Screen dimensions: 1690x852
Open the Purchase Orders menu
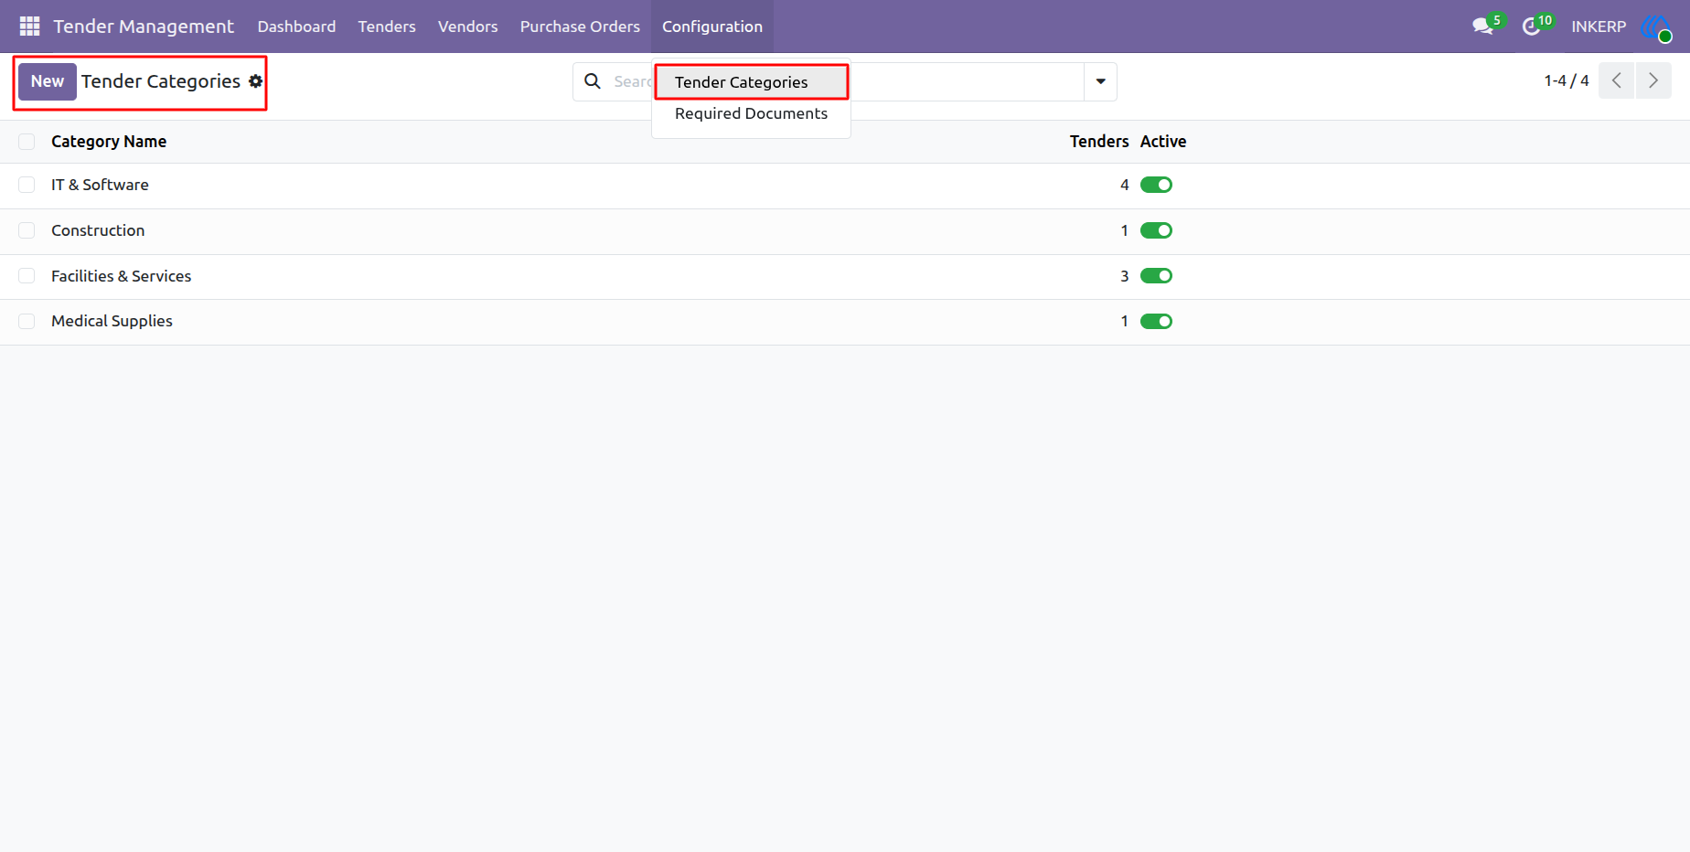point(580,27)
